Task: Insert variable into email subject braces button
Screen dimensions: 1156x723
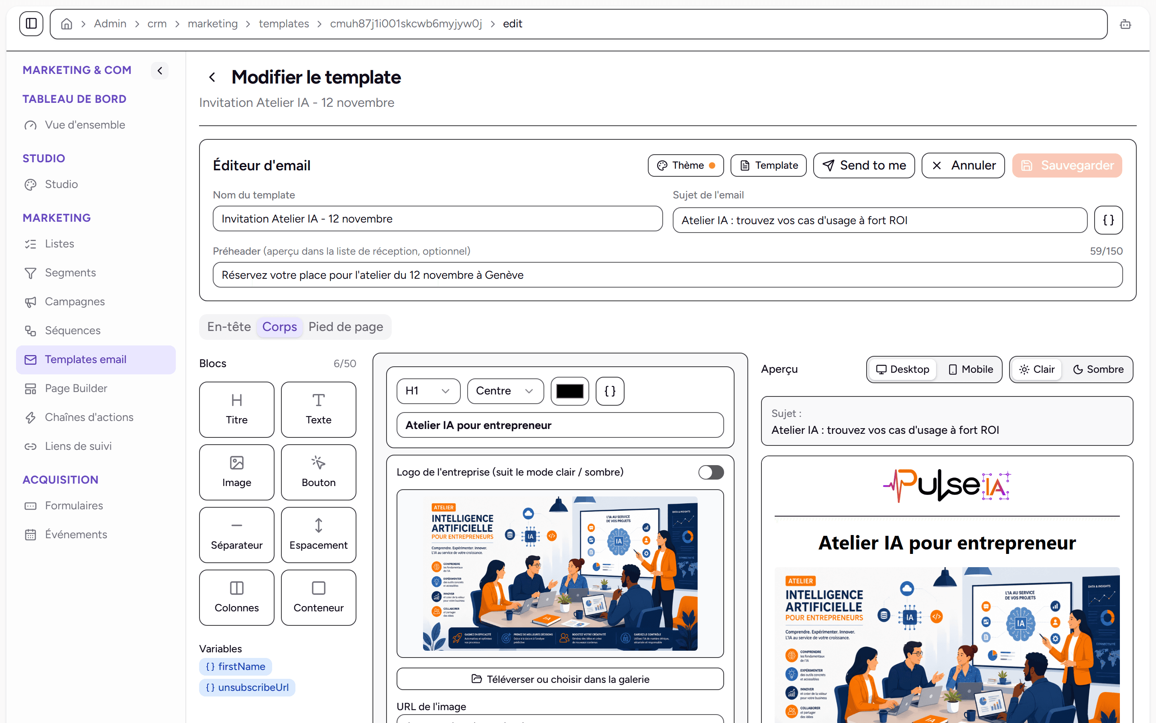Action: point(1108,221)
